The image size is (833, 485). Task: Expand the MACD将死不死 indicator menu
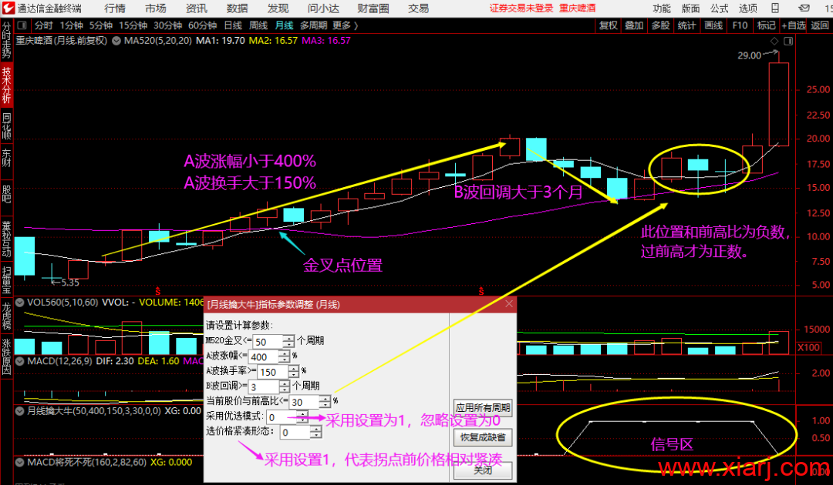pyautogui.click(x=19, y=462)
